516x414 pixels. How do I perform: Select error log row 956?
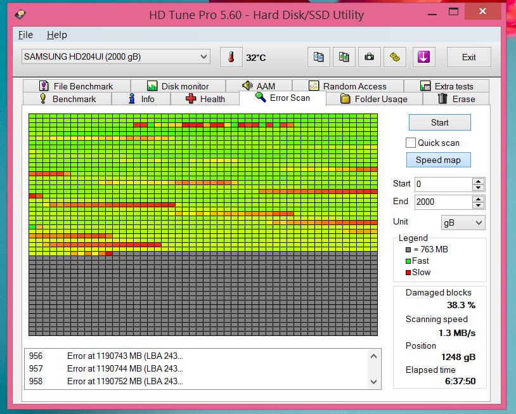pos(197,356)
